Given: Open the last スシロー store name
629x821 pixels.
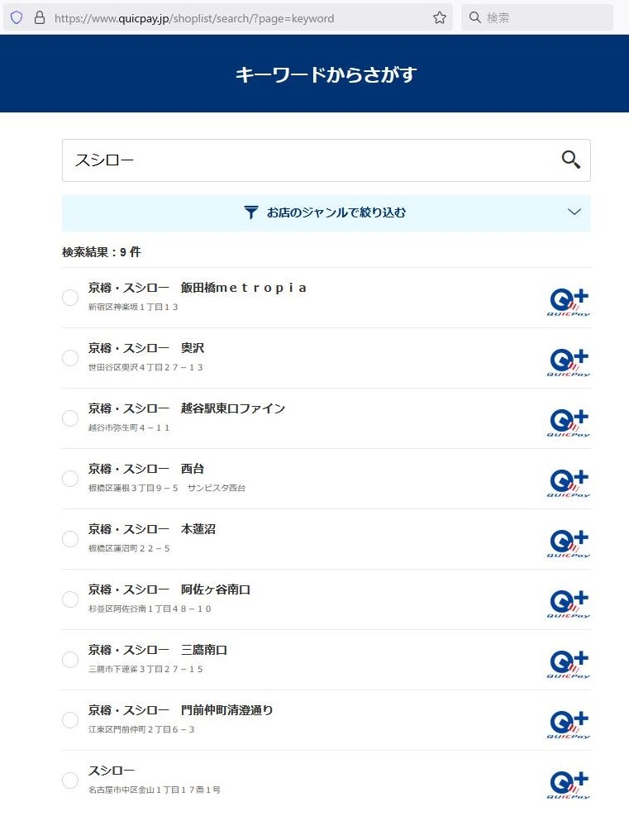Looking at the screenshot, I should (x=112, y=771).
